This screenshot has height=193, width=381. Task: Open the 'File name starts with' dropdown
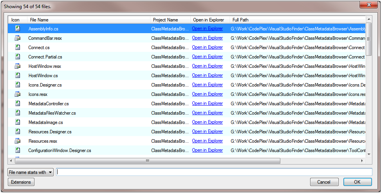(x=31, y=172)
